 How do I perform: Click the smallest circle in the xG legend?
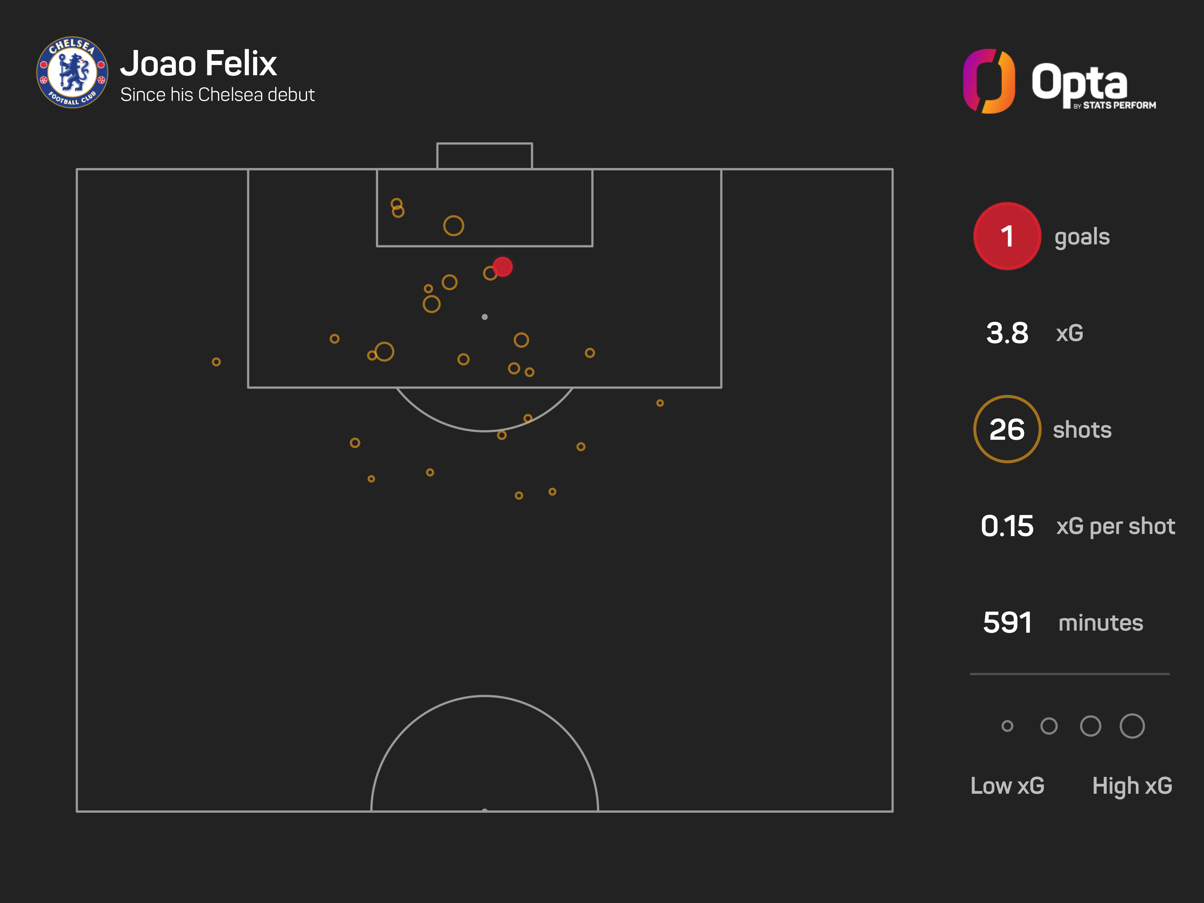pyautogui.click(x=1007, y=726)
